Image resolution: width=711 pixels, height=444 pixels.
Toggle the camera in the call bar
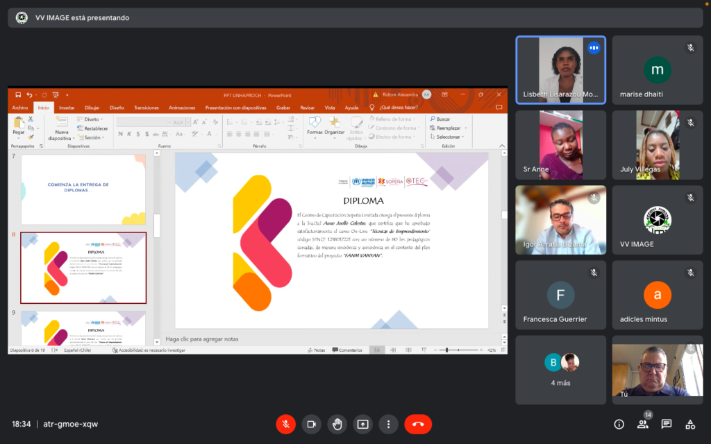(x=311, y=424)
